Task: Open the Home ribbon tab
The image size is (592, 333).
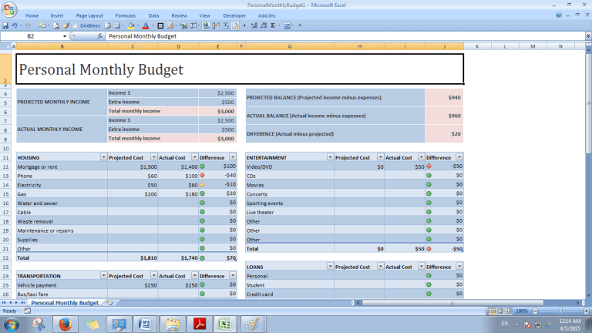Action: [32, 16]
